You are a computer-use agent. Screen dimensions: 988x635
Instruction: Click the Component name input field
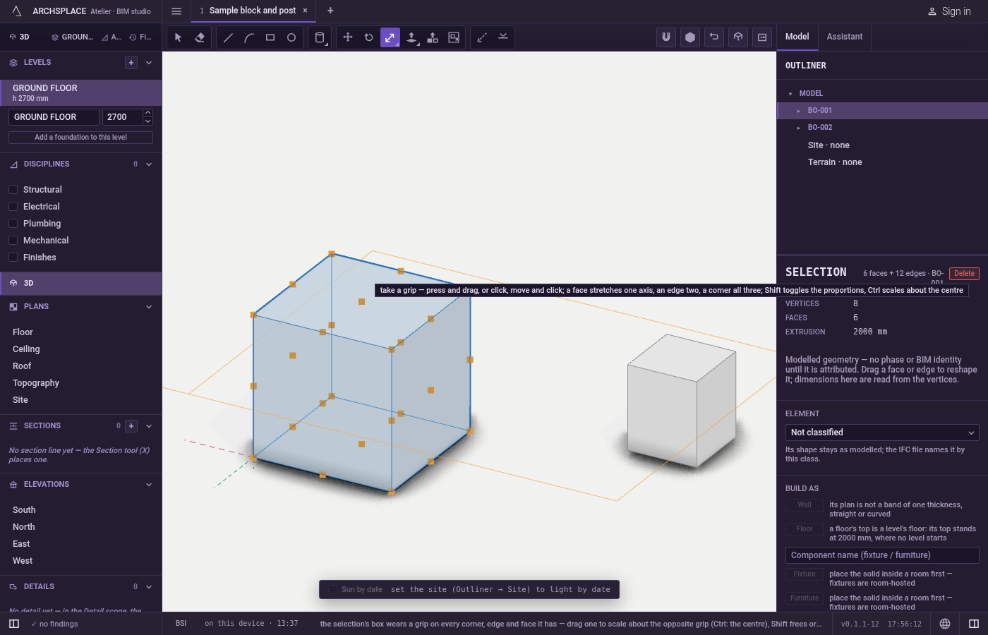pyautogui.click(x=882, y=555)
